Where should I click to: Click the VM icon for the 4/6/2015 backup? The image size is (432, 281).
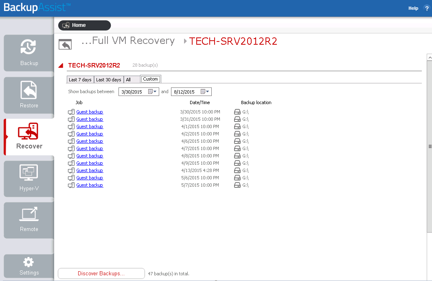pos(71,141)
